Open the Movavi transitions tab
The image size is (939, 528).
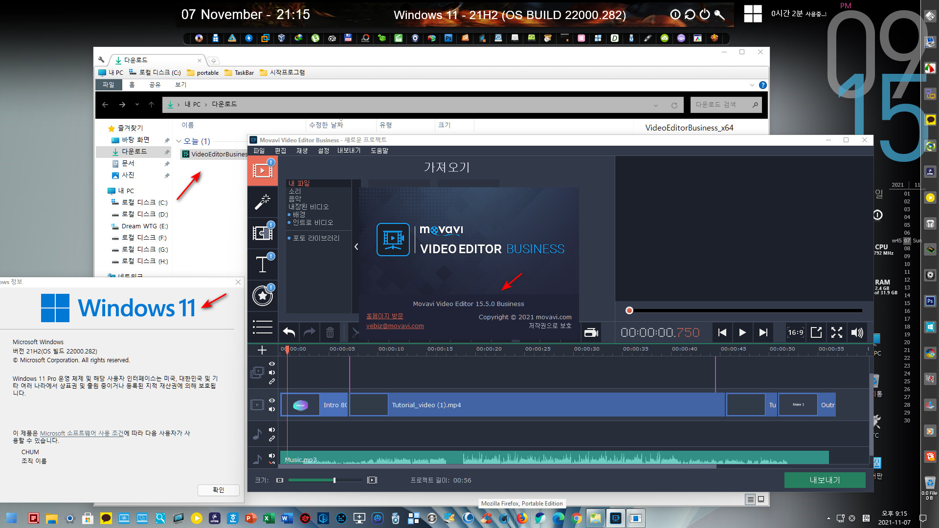(263, 233)
